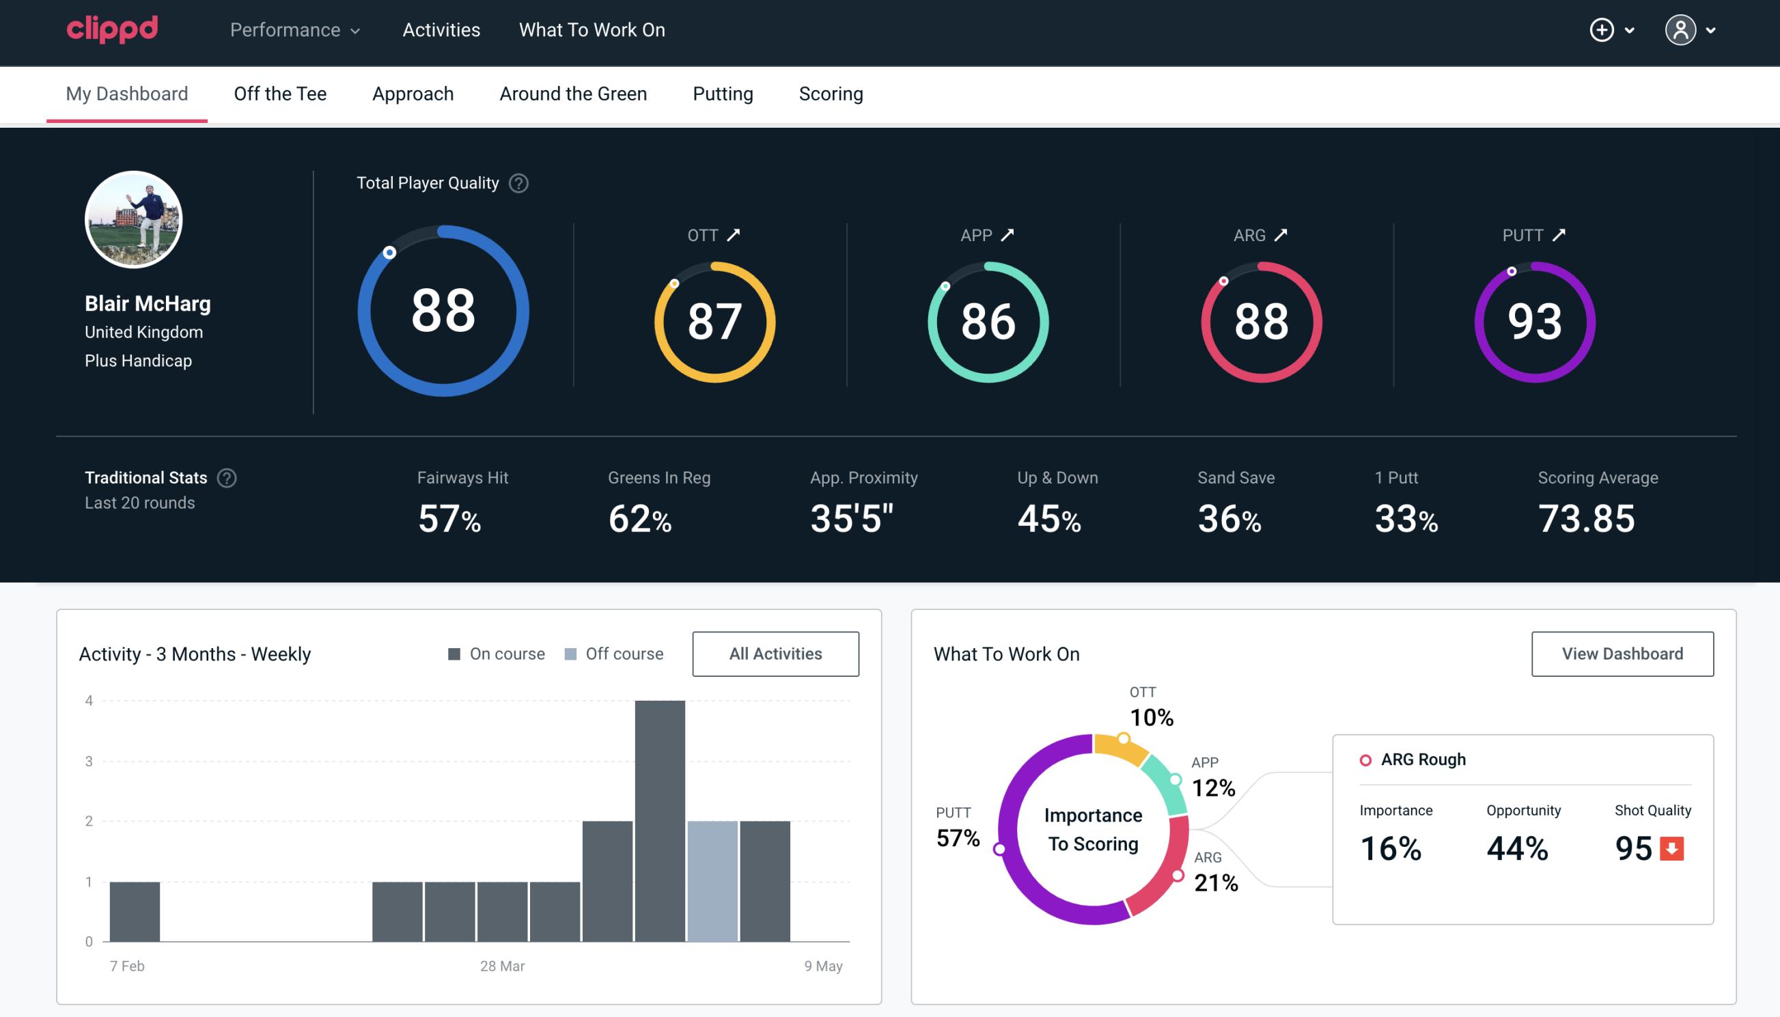
Task: Expand the user account menu
Action: (1692, 29)
